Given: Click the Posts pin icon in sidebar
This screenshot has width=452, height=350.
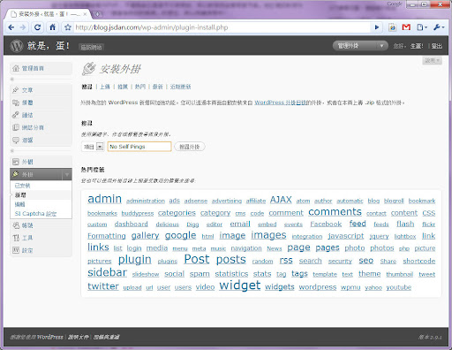Looking at the screenshot, I should pos(16,90).
